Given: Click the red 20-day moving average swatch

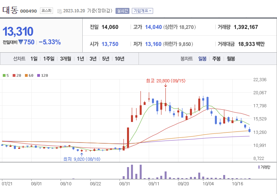Looking at the screenshot, I should (x=14, y=76).
